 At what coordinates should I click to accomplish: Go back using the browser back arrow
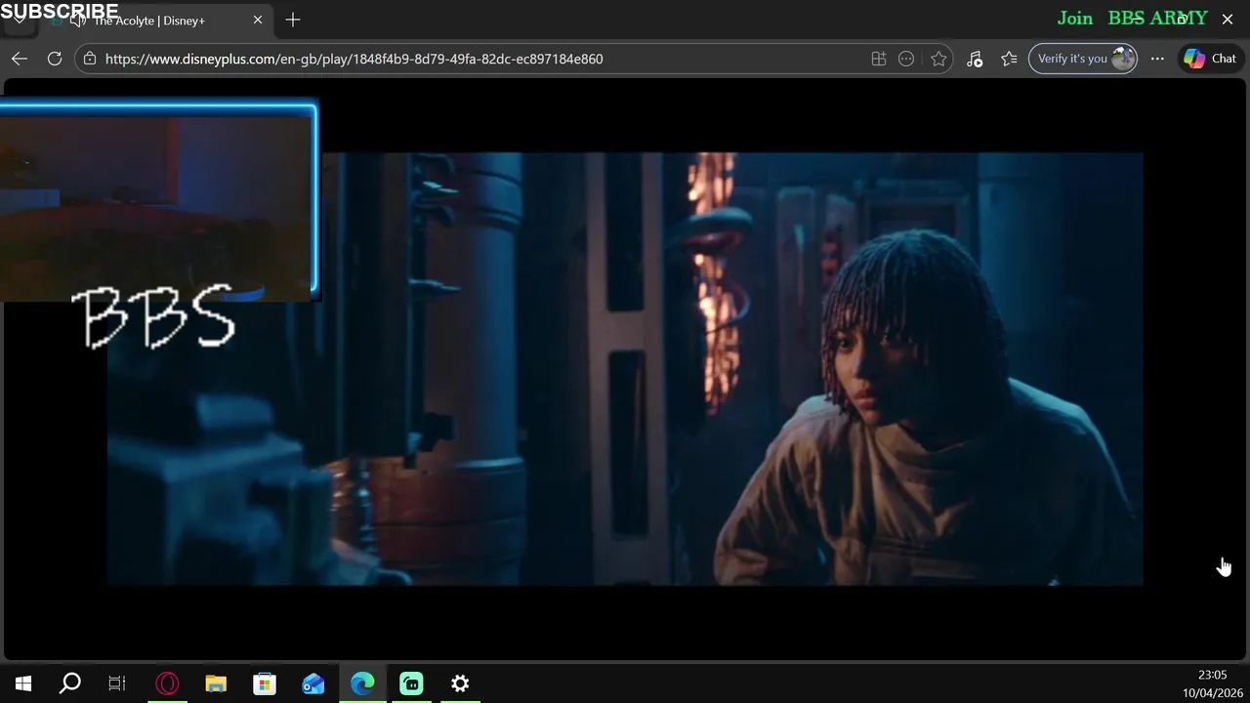(20, 59)
